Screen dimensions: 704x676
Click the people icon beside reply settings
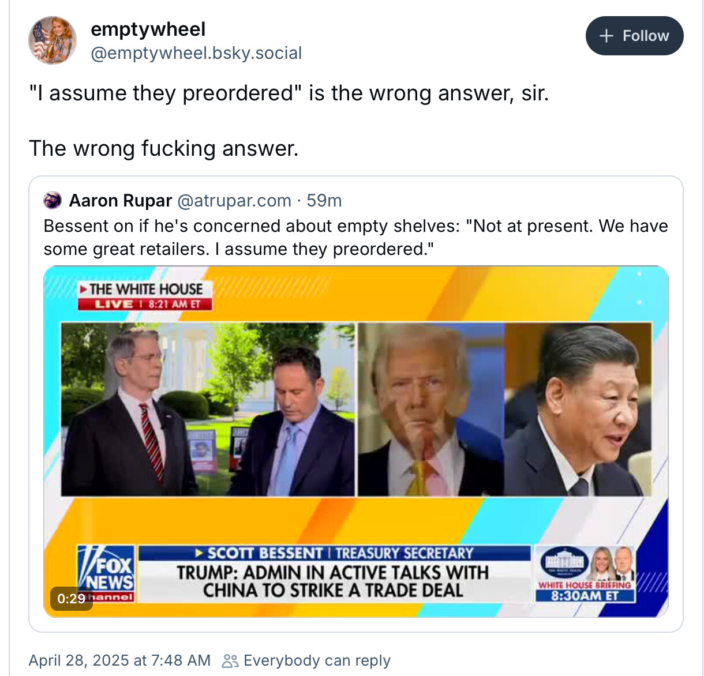[x=230, y=660]
